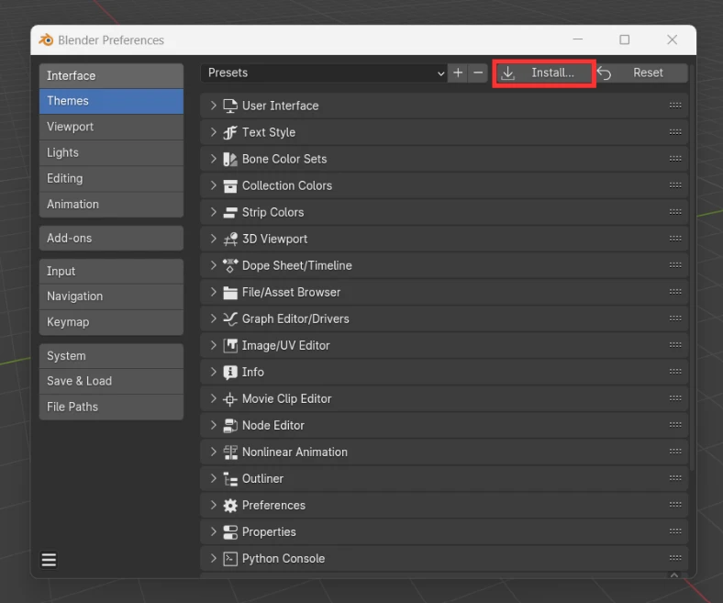Screen dimensions: 723x603
Task: Minimize the Blender Preferences window
Action: pyautogui.click(x=578, y=39)
